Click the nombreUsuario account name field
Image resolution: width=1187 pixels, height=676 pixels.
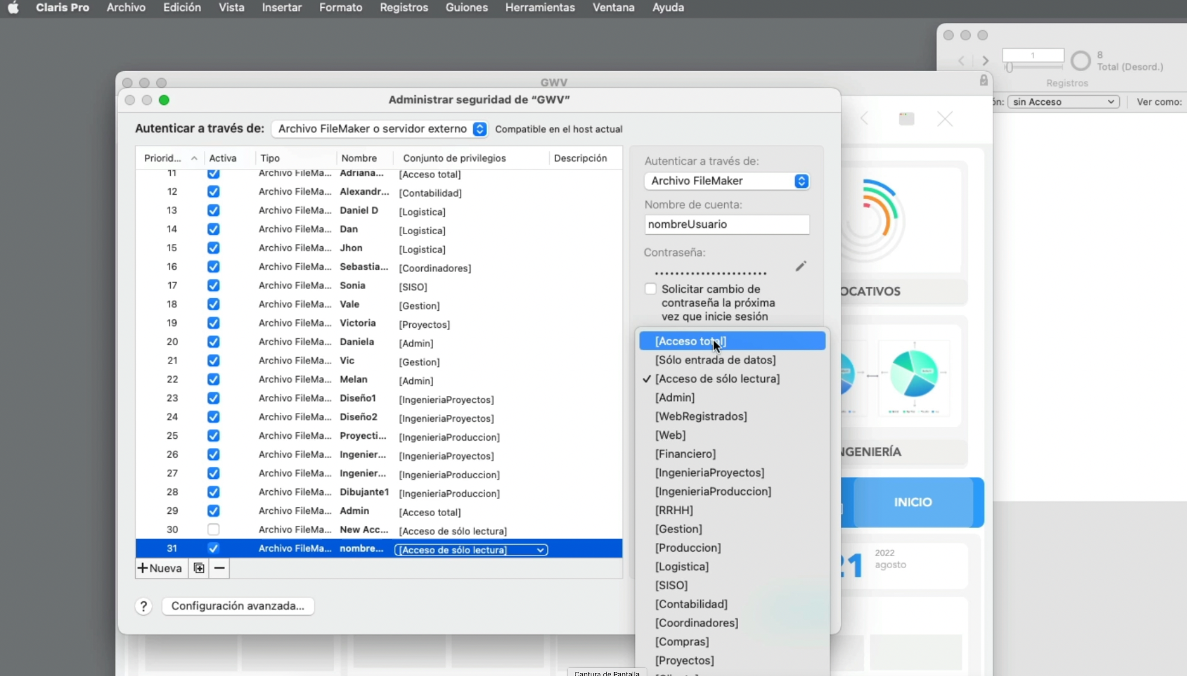tap(727, 224)
